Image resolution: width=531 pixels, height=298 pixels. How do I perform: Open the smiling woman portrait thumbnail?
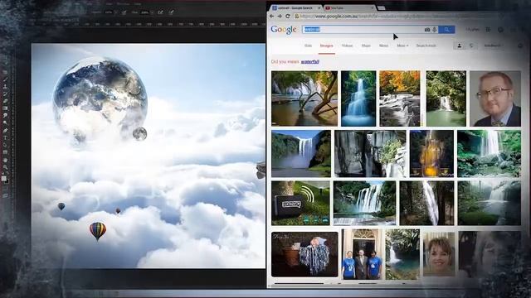(x=439, y=254)
